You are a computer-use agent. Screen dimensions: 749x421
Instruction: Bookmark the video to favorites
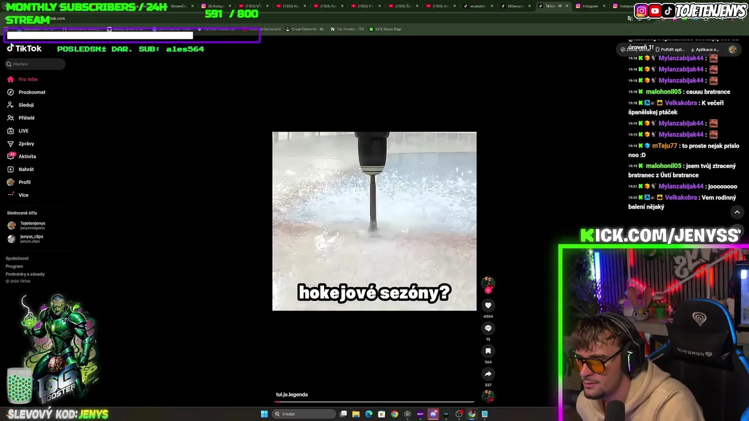click(x=488, y=351)
